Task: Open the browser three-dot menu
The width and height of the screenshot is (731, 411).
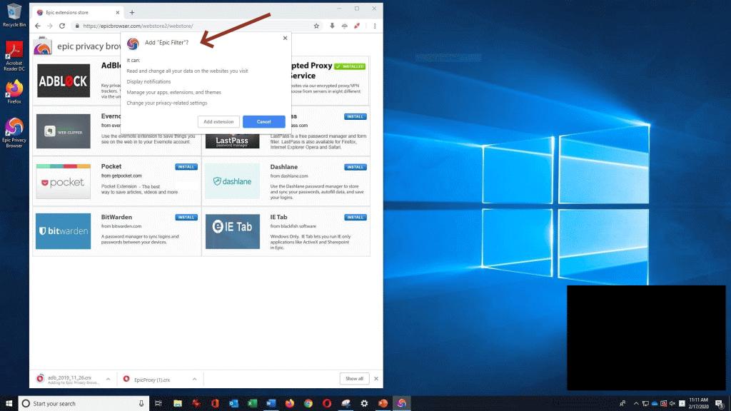Action: [375, 26]
